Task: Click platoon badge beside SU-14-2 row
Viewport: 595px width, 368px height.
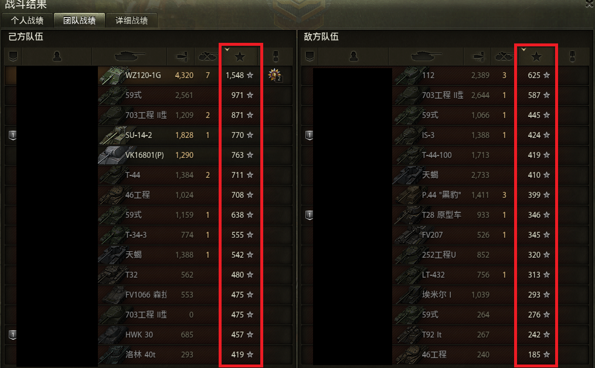Action: pyautogui.click(x=12, y=135)
